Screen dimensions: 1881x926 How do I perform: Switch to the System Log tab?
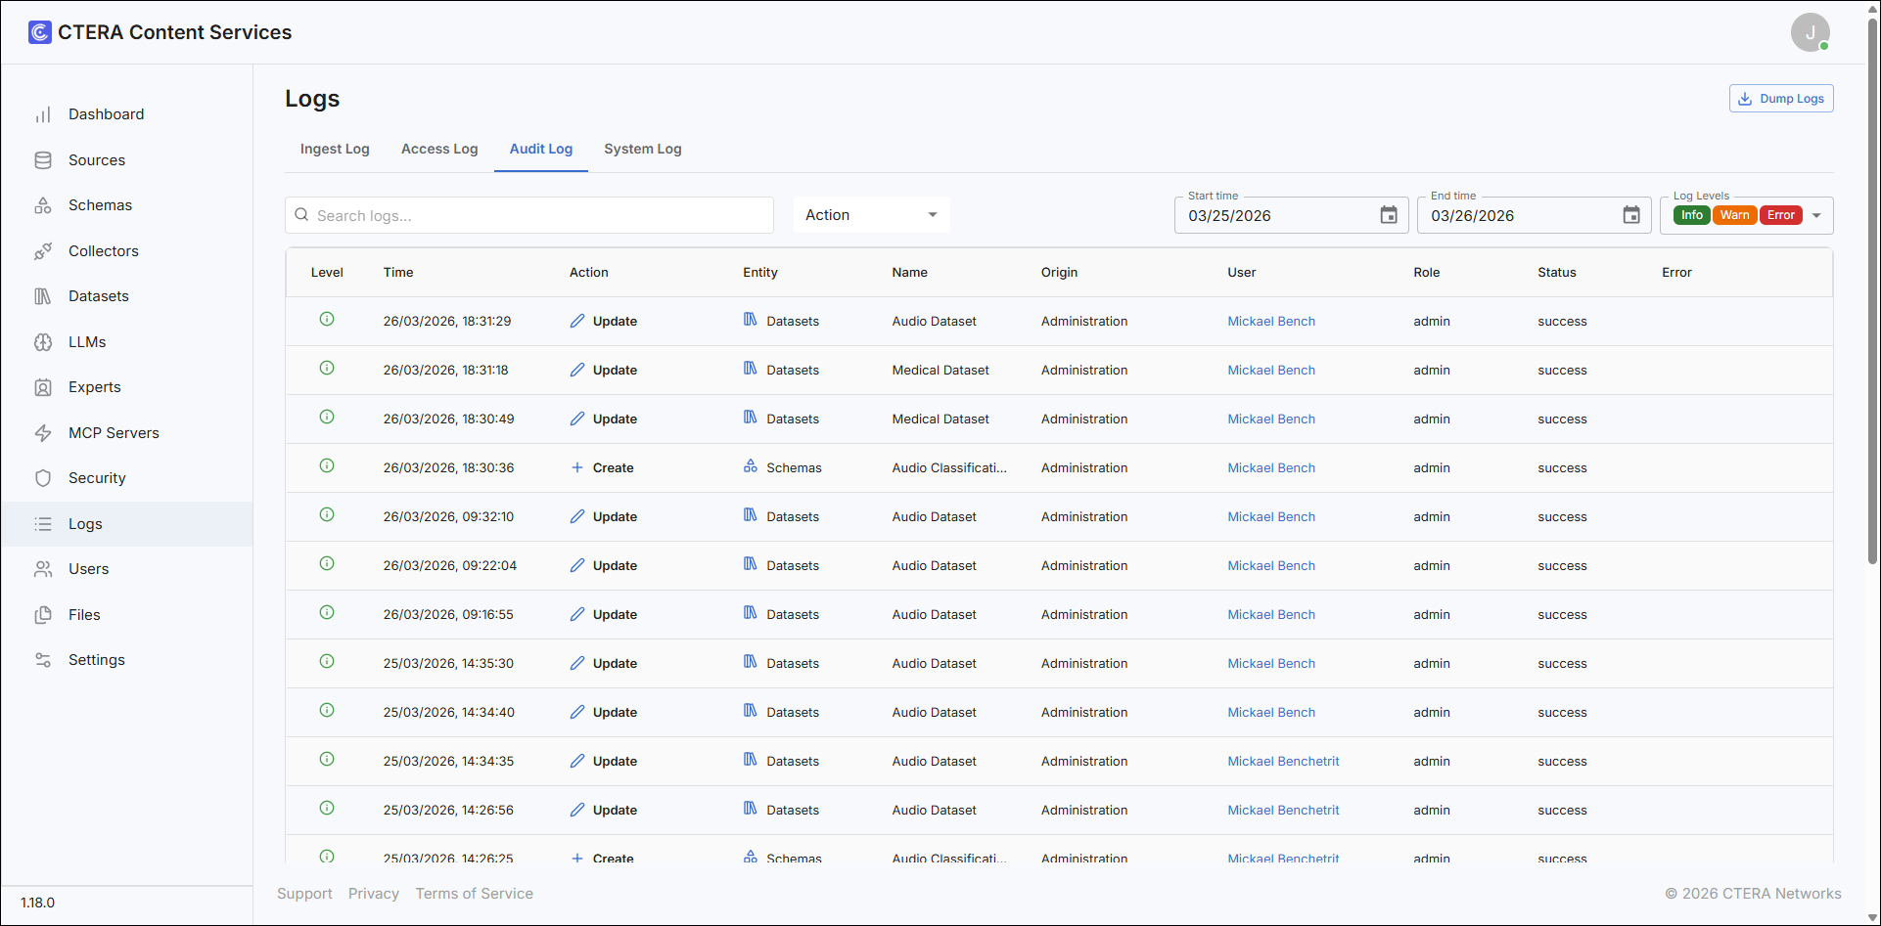point(643,149)
